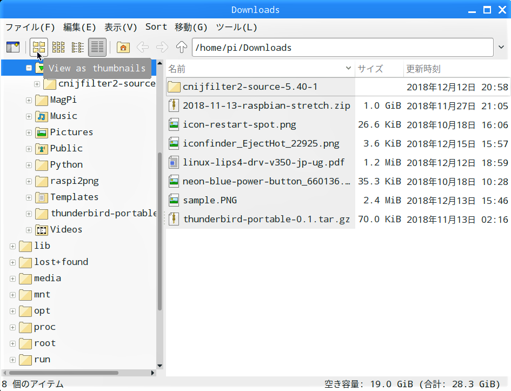The width and height of the screenshot is (511, 391).
Task: Select the MagPi folder icon in tree
Action: (x=42, y=100)
